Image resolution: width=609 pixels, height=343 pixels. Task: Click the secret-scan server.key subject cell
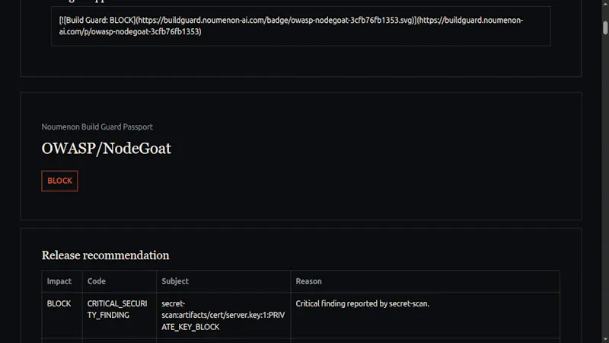pos(223,315)
